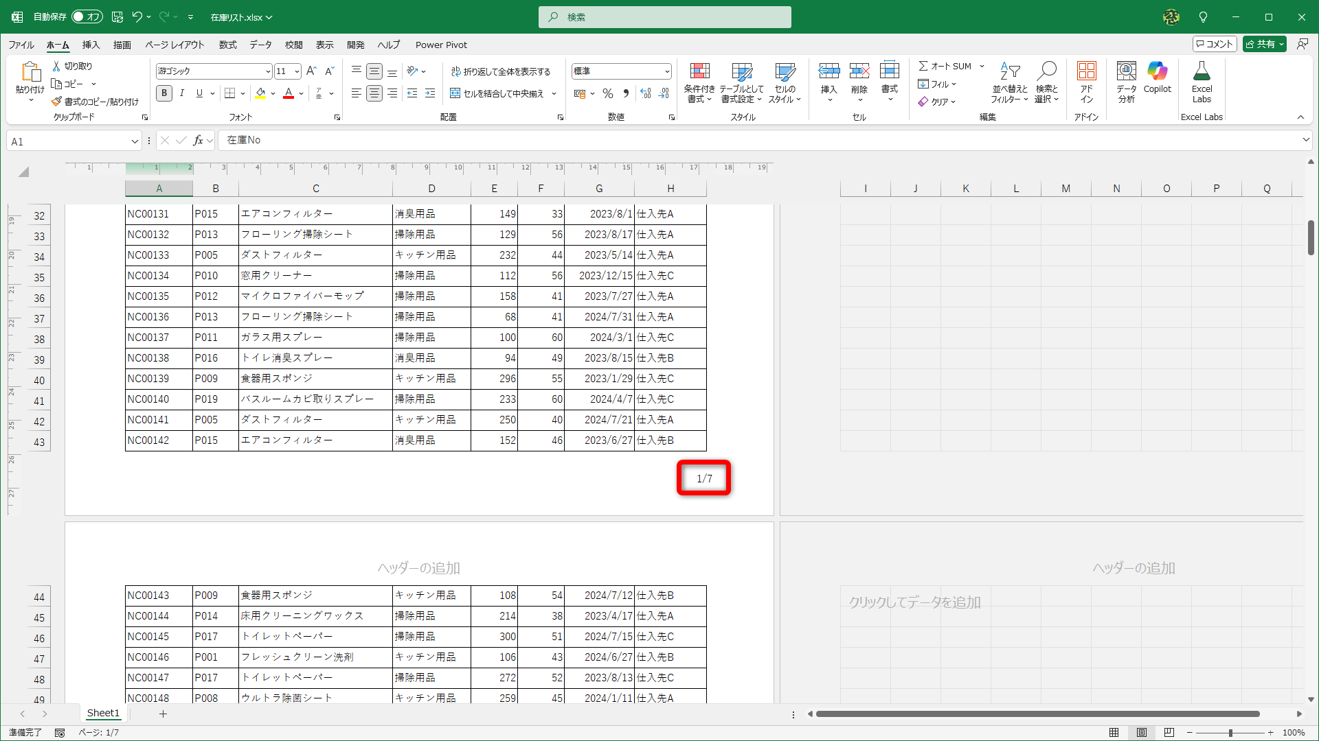Click the テーブルとして書式設定 icon
Image resolution: width=1319 pixels, height=741 pixels.
pyautogui.click(x=743, y=82)
